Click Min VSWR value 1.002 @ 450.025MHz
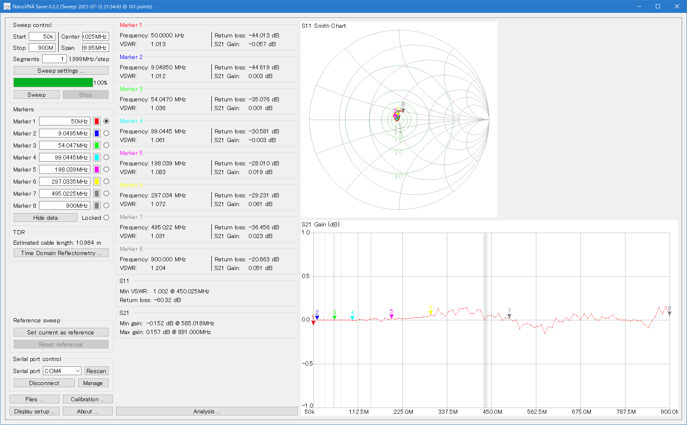This screenshot has height=425, width=687. tap(181, 291)
